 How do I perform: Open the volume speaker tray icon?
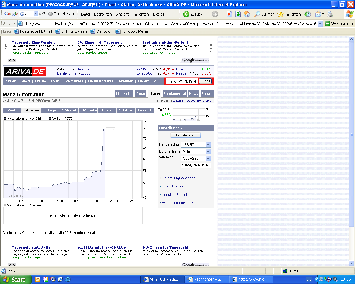pyautogui.click(x=335, y=279)
